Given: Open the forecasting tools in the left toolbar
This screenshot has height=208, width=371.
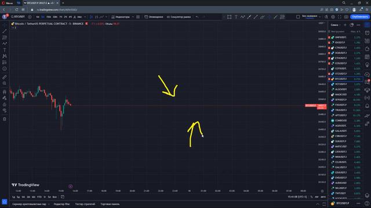Looking at the screenshot, I should [5, 62].
